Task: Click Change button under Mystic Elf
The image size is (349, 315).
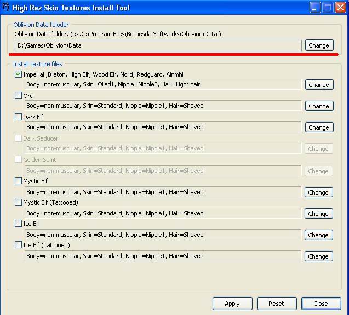Action: coord(319,192)
